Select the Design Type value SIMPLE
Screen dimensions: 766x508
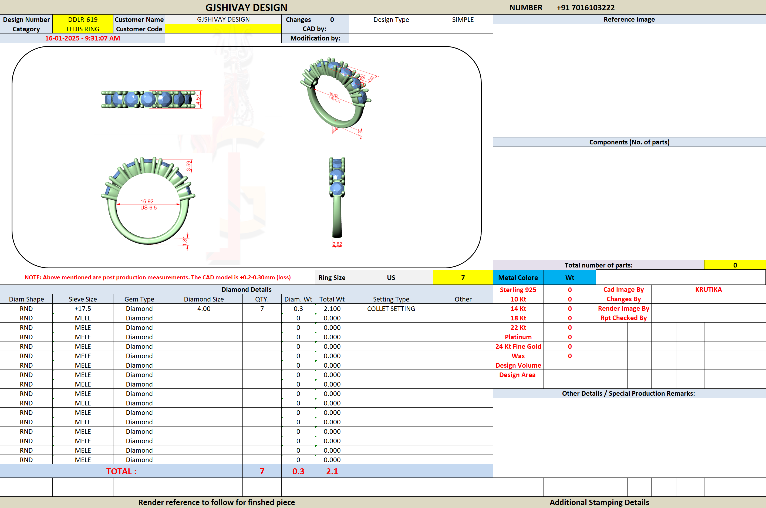(463, 19)
